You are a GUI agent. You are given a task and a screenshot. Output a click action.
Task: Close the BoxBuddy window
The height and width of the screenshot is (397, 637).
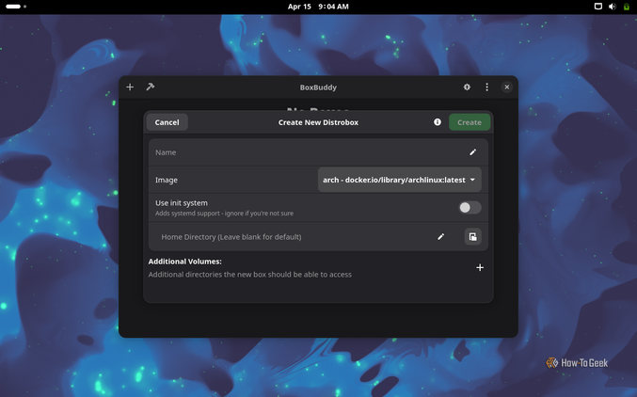tap(506, 87)
